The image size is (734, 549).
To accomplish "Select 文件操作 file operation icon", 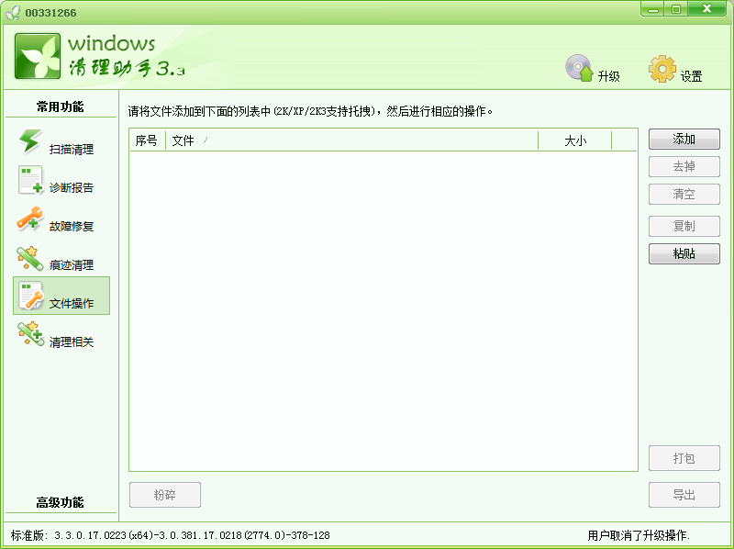I will pos(31,296).
